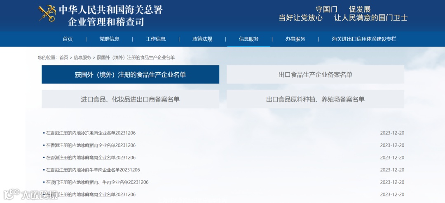The image size is (445, 203).
Task: Switch to 进口食品、化妆品进出口商备案名单 tab
Action: (130, 99)
